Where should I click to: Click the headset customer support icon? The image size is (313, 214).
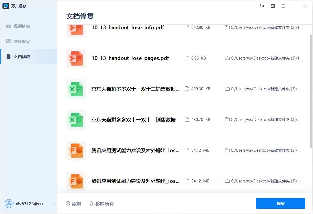click(261, 6)
